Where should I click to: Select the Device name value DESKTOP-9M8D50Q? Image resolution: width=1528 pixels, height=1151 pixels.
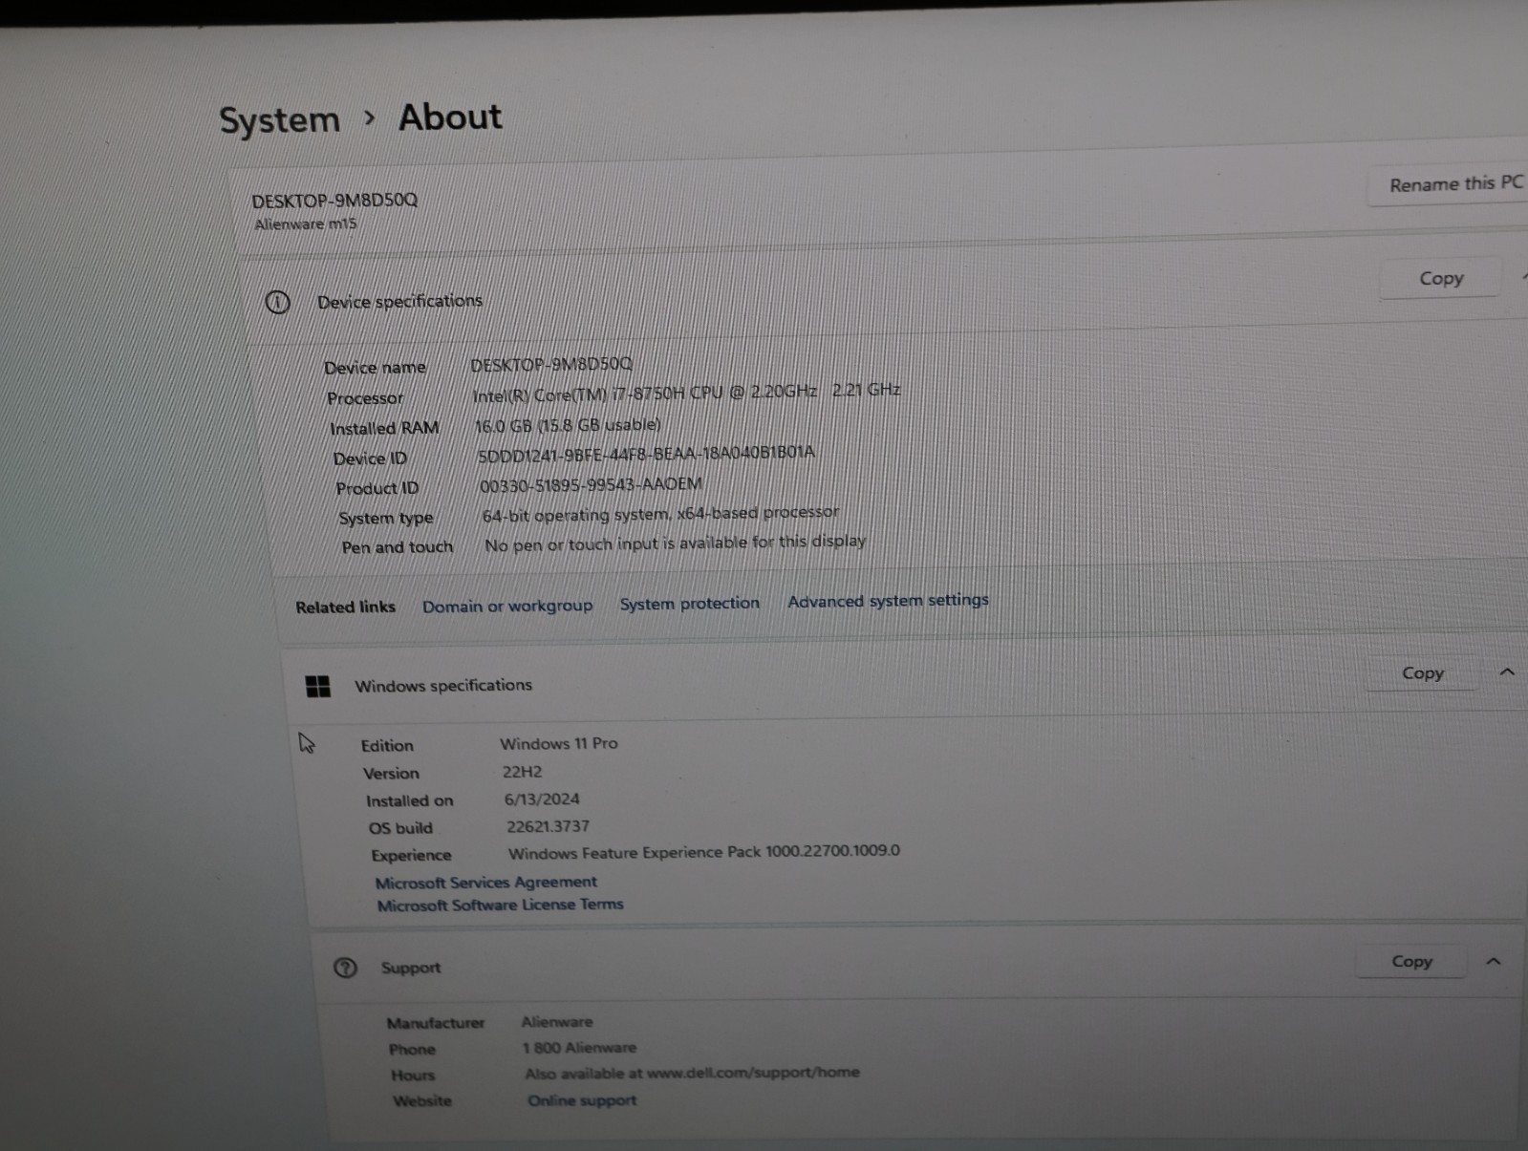tap(551, 365)
